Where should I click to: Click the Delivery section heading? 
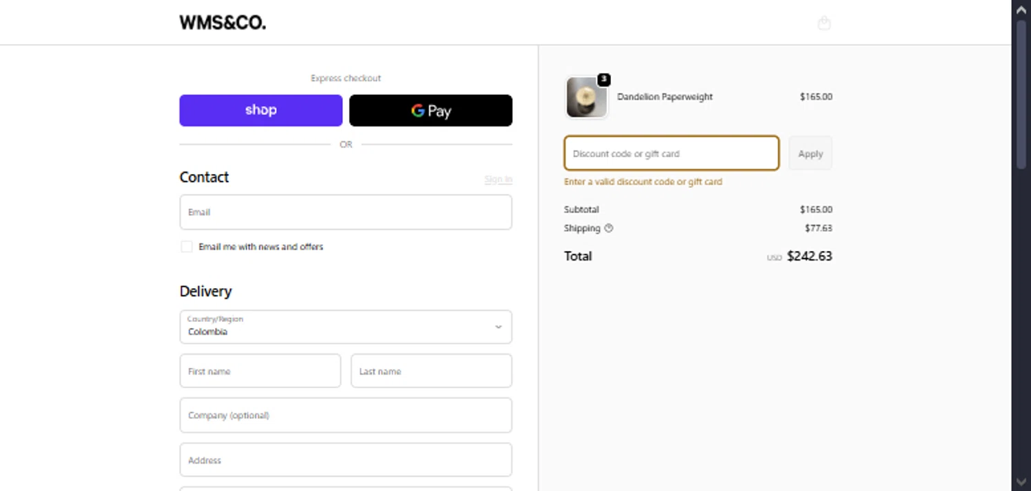tap(206, 292)
